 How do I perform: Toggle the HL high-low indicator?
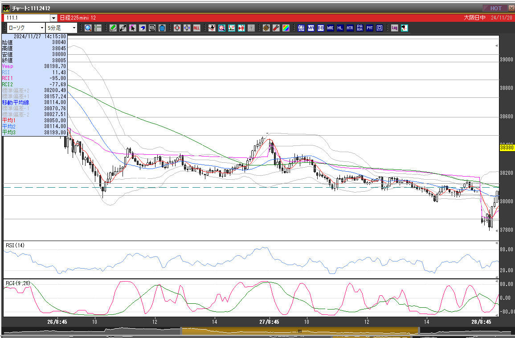pyautogui.click(x=340, y=28)
